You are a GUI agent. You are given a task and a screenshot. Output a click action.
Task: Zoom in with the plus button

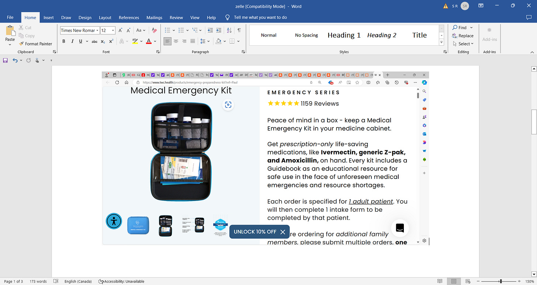[519, 281]
